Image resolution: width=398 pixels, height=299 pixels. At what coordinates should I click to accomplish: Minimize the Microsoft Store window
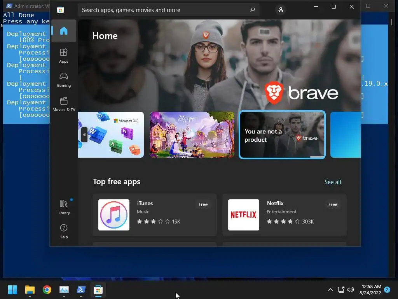point(316,7)
